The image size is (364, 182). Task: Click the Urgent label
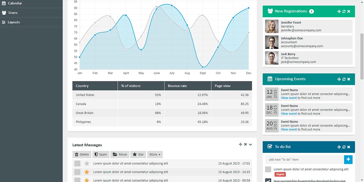(x=280, y=174)
